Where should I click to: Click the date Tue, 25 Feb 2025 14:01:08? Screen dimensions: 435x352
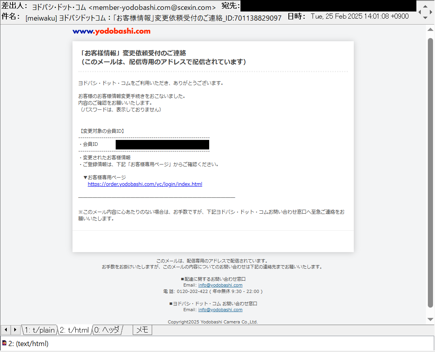(360, 16)
